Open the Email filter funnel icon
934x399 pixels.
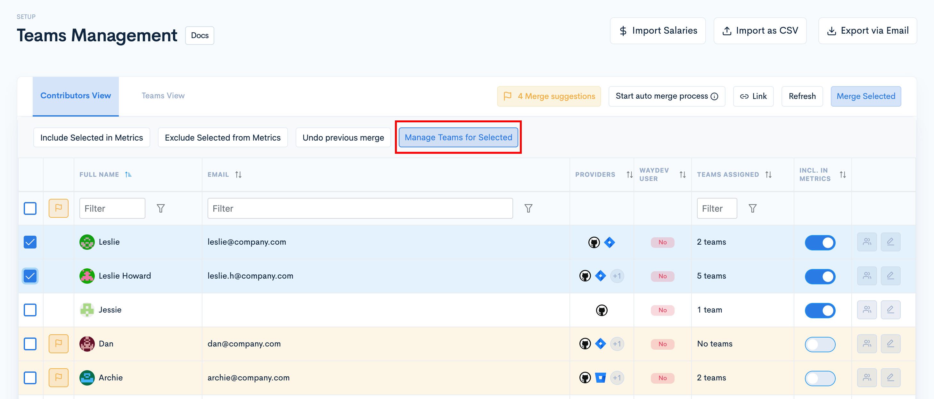point(528,208)
